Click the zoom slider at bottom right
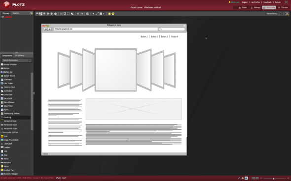The height and width of the screenshot is (181, 291). 275,179
